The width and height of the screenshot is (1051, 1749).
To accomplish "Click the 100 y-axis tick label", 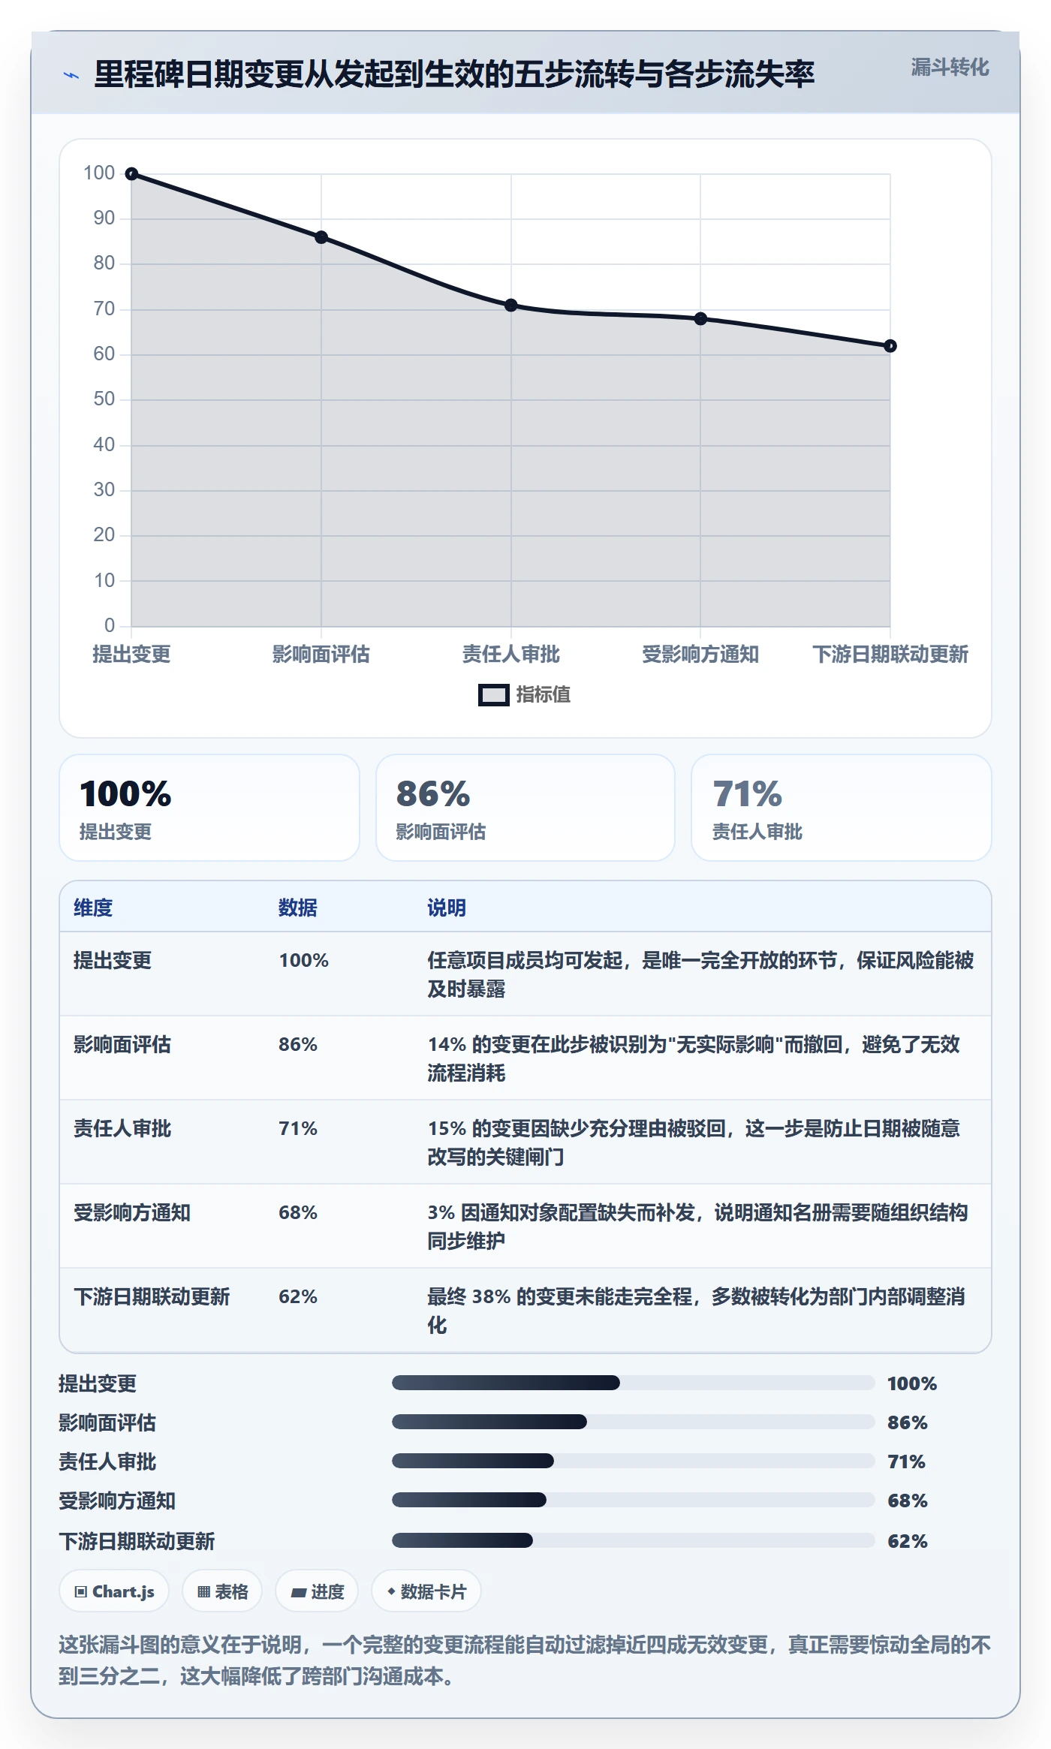I will pos(99,173).
